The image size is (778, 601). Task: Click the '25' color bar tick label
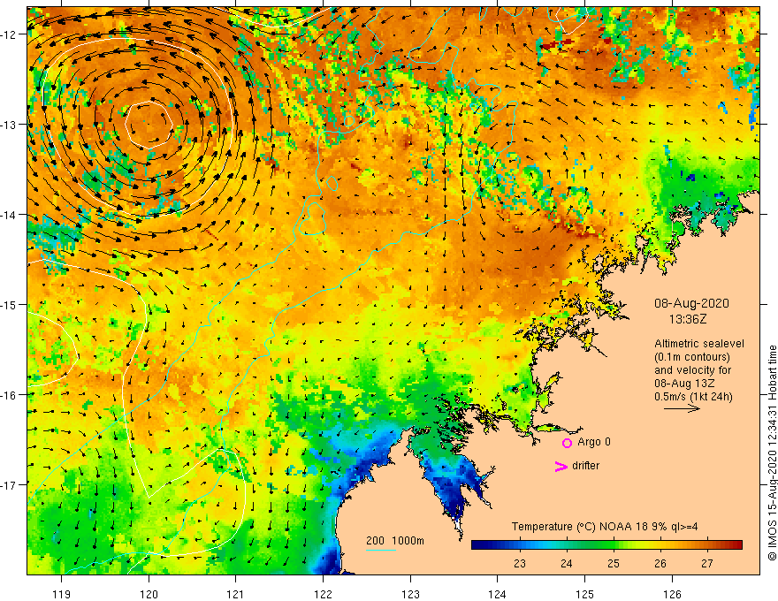(614, 564)
